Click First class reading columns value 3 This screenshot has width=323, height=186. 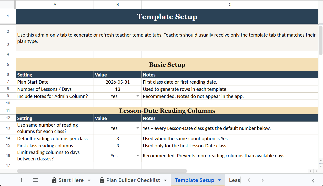click(x=118, y=146)
